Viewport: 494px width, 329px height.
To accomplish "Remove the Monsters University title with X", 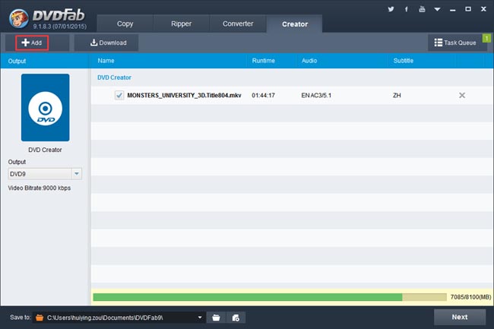I will (x=462, y=96).
